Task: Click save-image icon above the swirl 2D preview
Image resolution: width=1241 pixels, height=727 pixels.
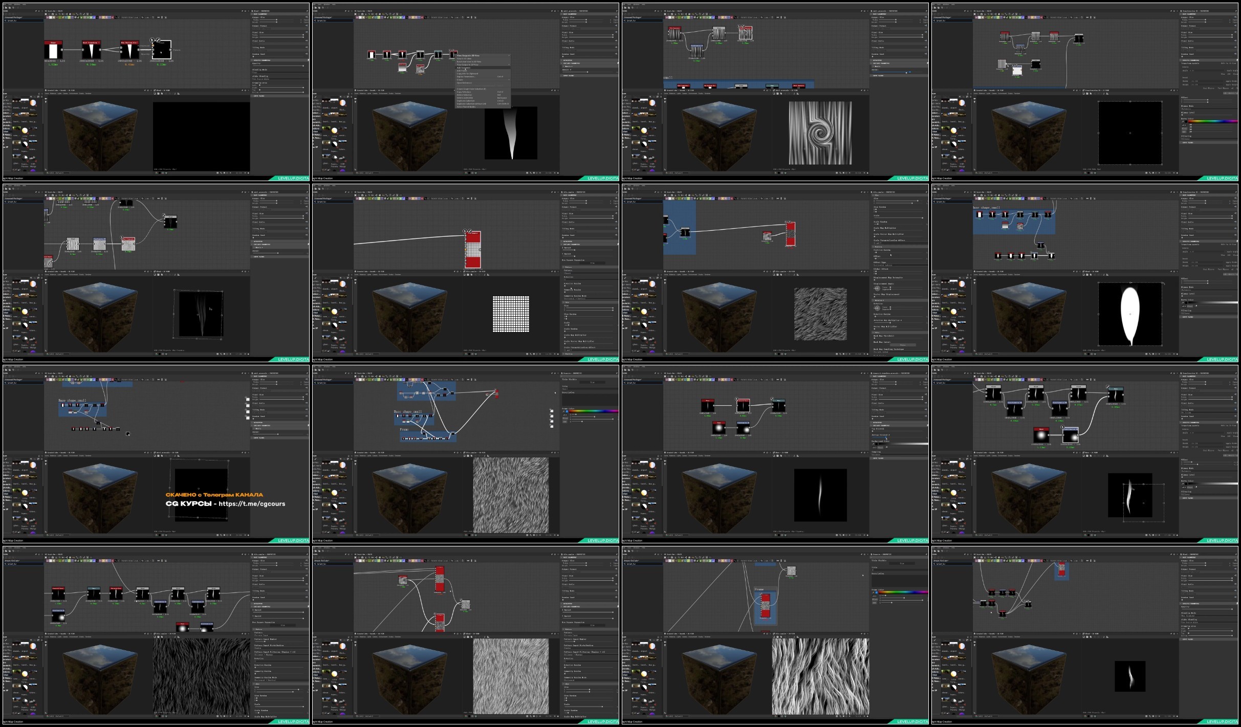Action: (777, 94)
